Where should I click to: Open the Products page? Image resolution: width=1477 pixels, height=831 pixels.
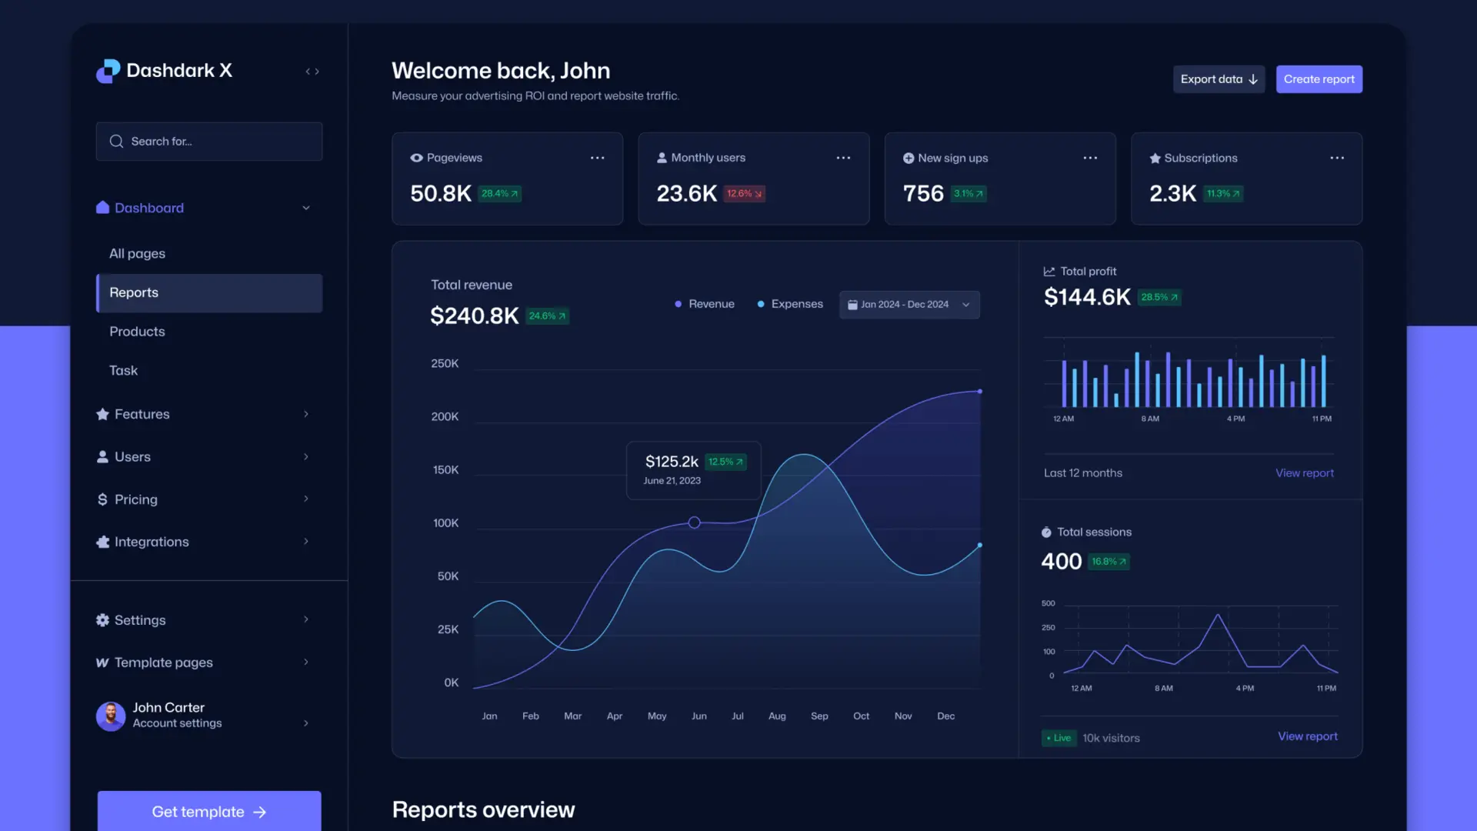137,331
